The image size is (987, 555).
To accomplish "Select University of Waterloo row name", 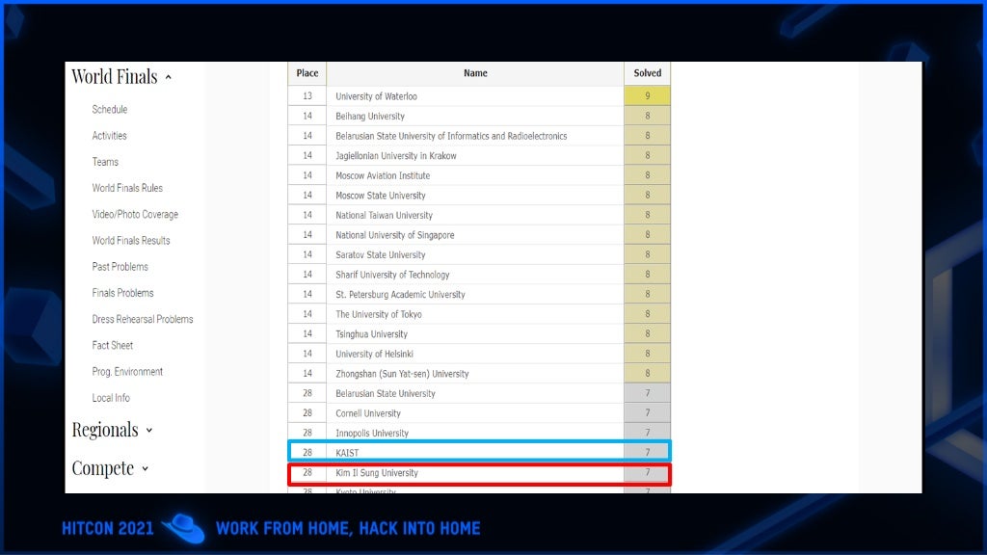I will click(x=377, y=96).
